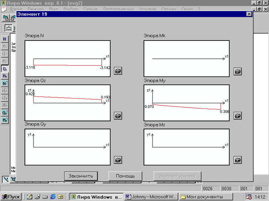Select the Mz moment diagram tool

point(5,61)
